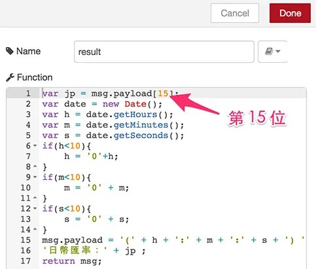Click the fold end marker at line 14
This screenshot has width=316, height=269.
tap(35, 229)
